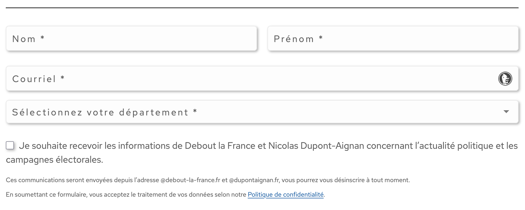
Task: Click the DuckDuckGo icon in Courriel field
Action: point(505,79)
